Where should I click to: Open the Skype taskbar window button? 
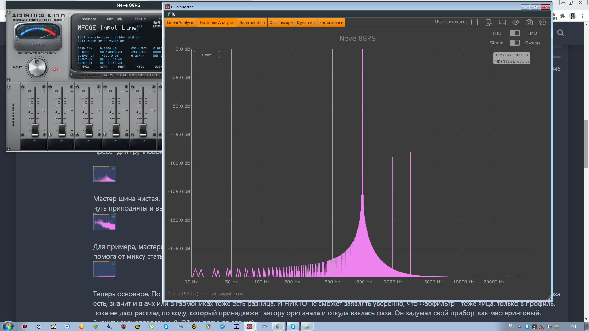click(293, 326)
